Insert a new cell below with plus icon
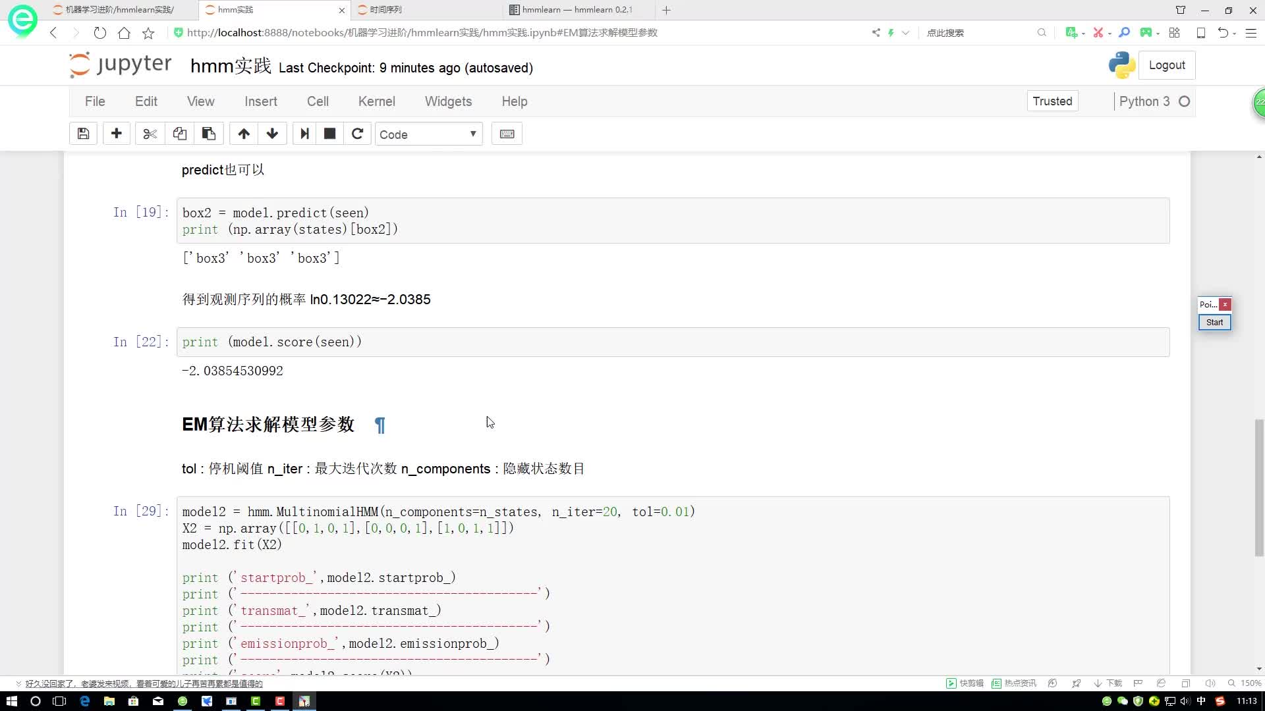1265x711 pixels. 117,134
